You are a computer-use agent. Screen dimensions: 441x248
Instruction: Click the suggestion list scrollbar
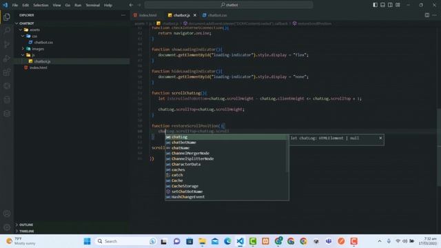tap(287, 153)
